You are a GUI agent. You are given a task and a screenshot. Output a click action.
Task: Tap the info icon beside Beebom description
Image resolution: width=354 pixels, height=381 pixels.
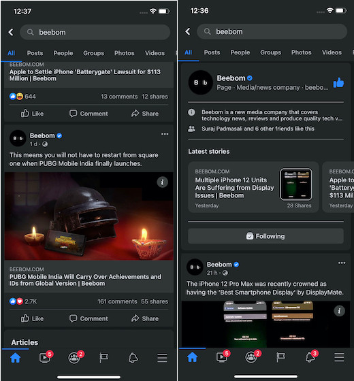coord(191,112)
